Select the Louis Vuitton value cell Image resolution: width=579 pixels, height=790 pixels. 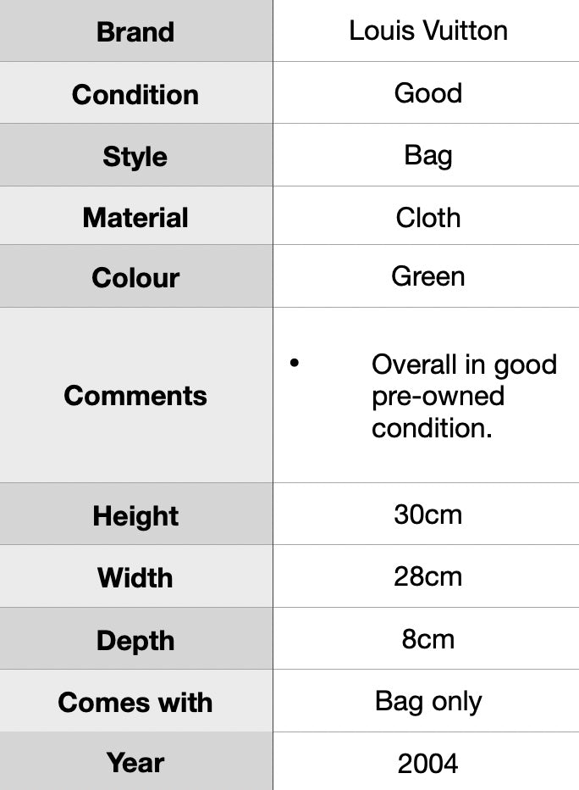(428, 31)
